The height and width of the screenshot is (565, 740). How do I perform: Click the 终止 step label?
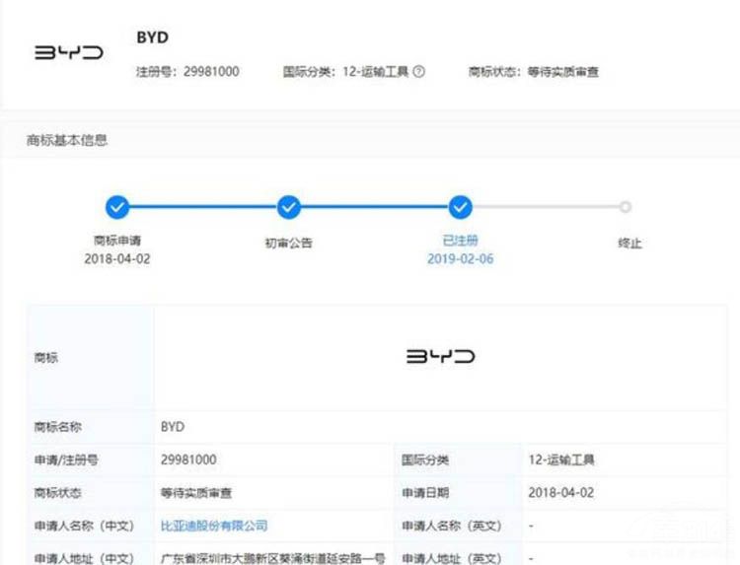coord(630,244)
